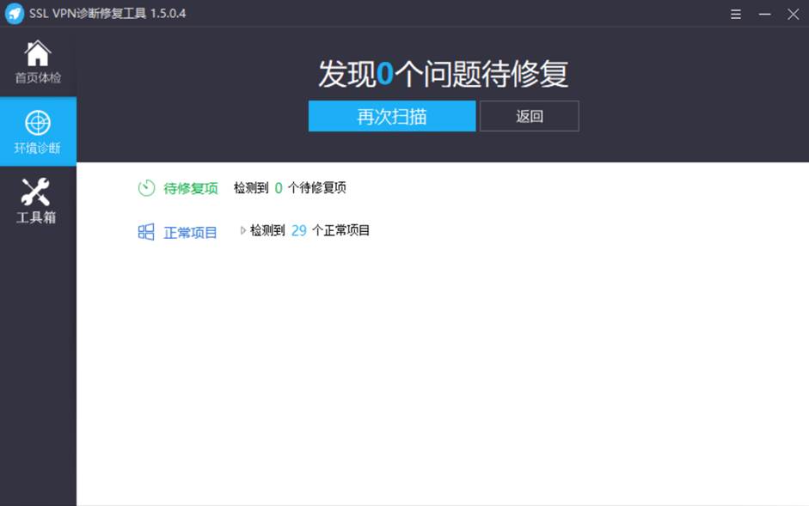The height and width of the screenshot is (506, 809).
Task: Select the 环境诊断 sidebar tab
Action: tap(38, 131)
